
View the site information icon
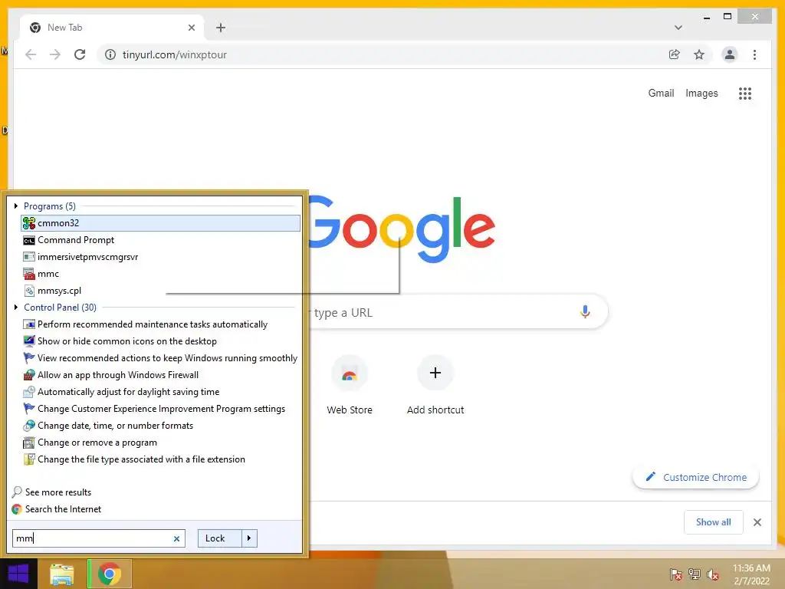pos(110,54)
